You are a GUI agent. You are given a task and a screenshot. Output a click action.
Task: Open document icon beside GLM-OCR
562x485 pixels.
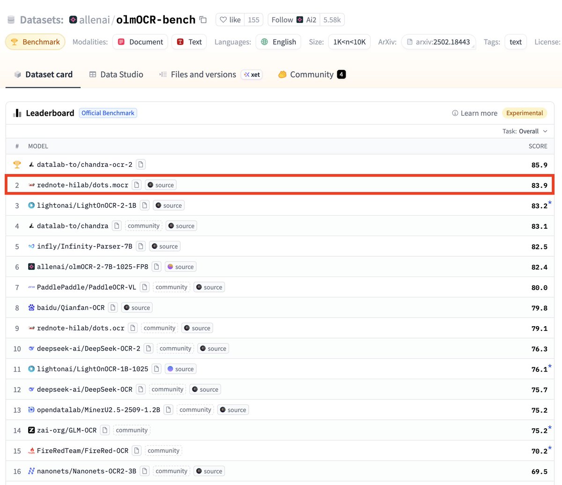pyautogui.click(x=105, y=430)
